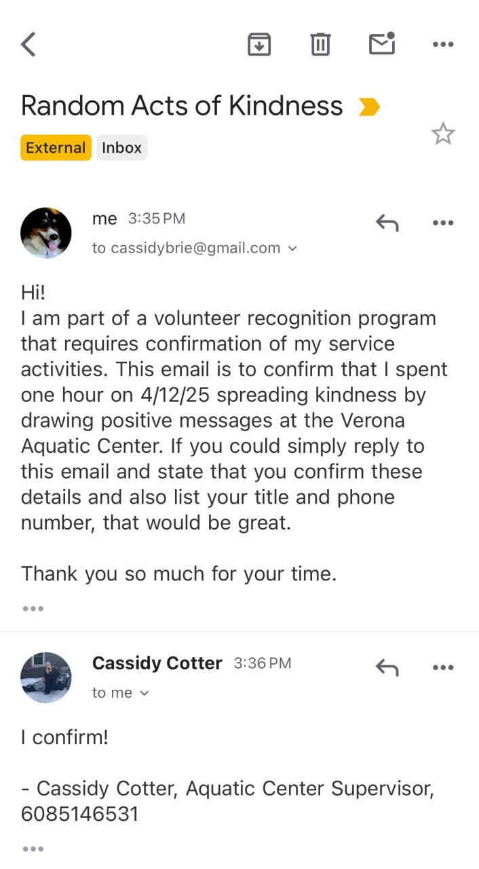Select the External label tag

(56, 148)
